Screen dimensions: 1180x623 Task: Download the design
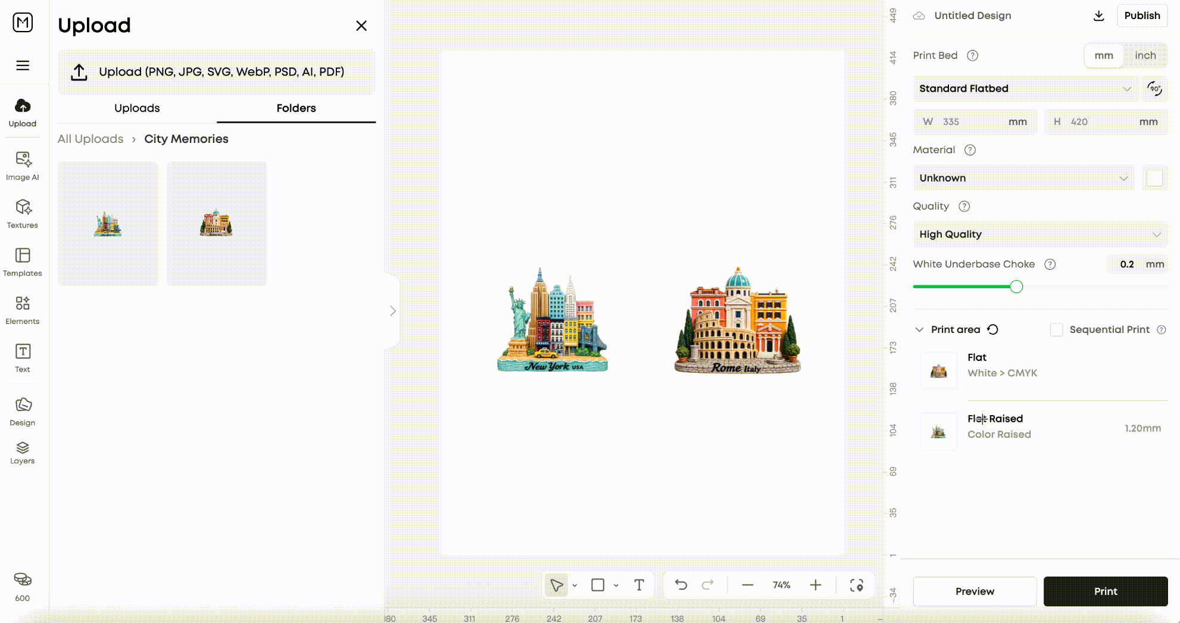coord(1099,16)
